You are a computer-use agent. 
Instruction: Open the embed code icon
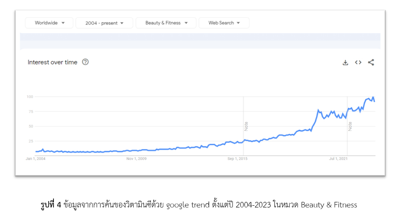[358, 62]
